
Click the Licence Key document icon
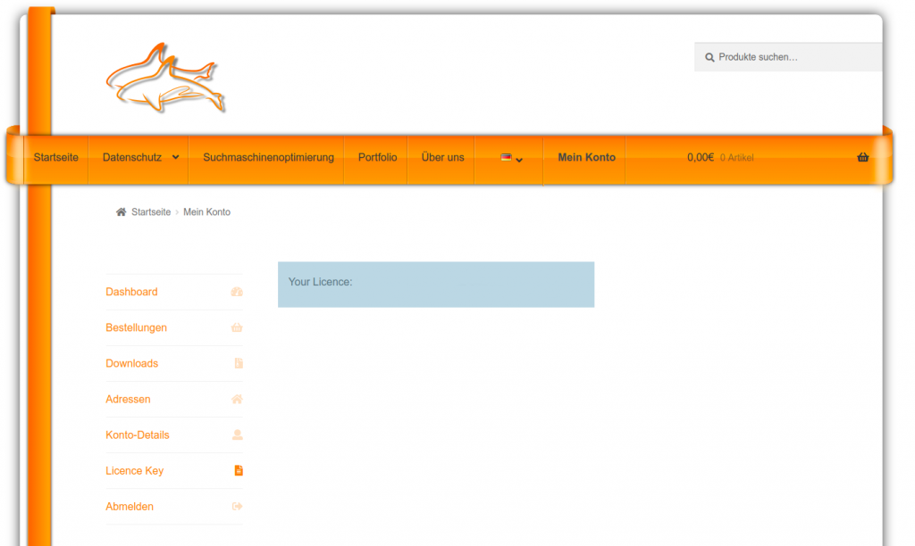pos(238,470)
